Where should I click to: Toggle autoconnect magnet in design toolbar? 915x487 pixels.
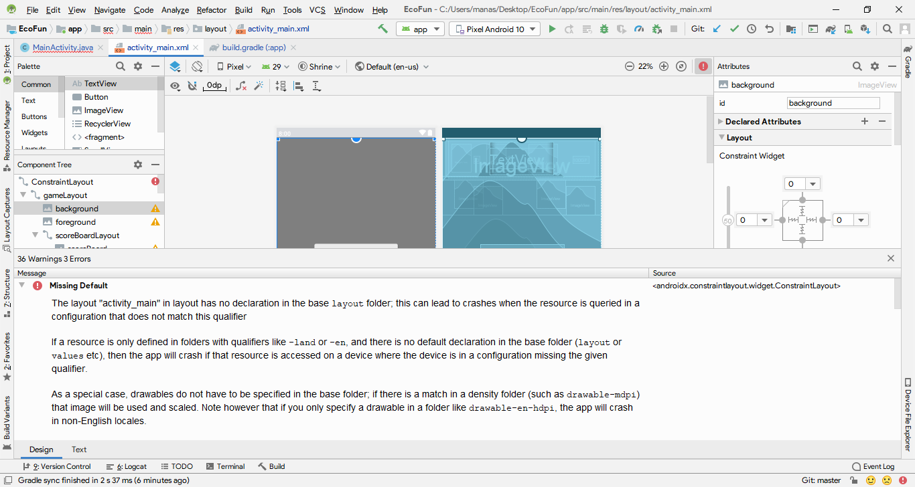pyautogui.click(x=193, y=86)
